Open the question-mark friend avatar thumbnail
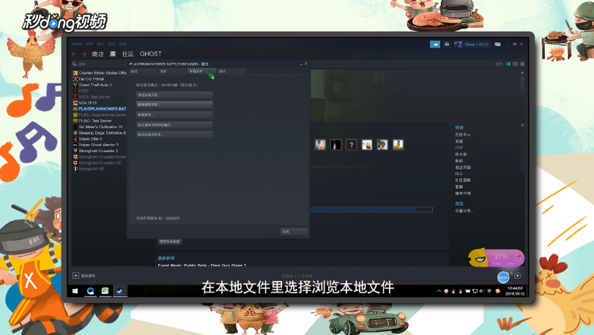The width and height of the screenshot is (594, 335). [x=351, y=144]
